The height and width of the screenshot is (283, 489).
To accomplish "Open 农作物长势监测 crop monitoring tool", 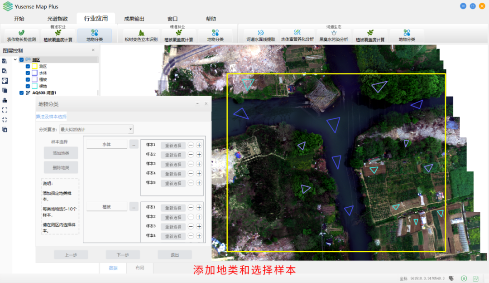I will (x=21, y=36).
